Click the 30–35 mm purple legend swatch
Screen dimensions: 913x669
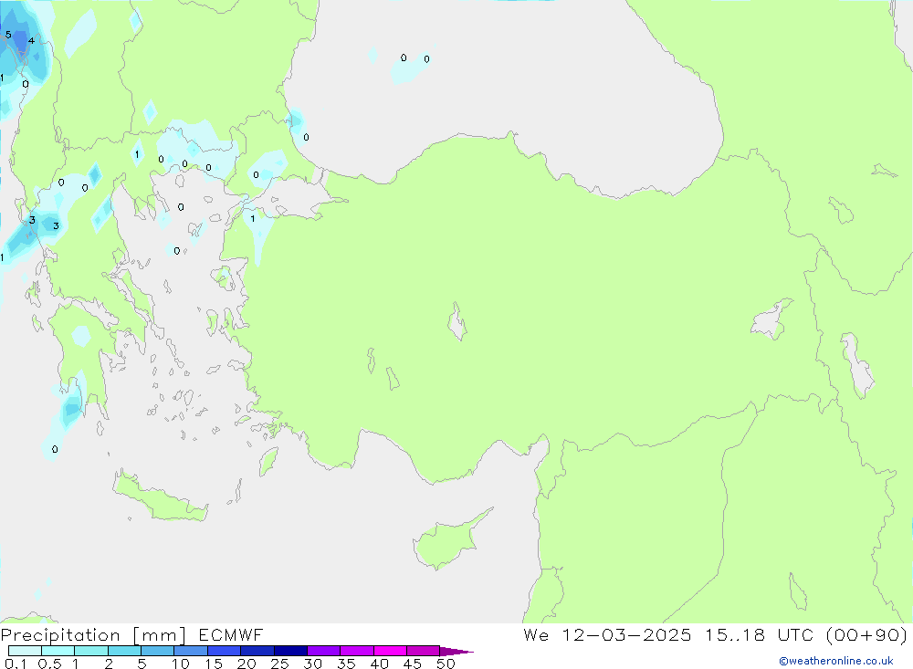click(323, 651)
